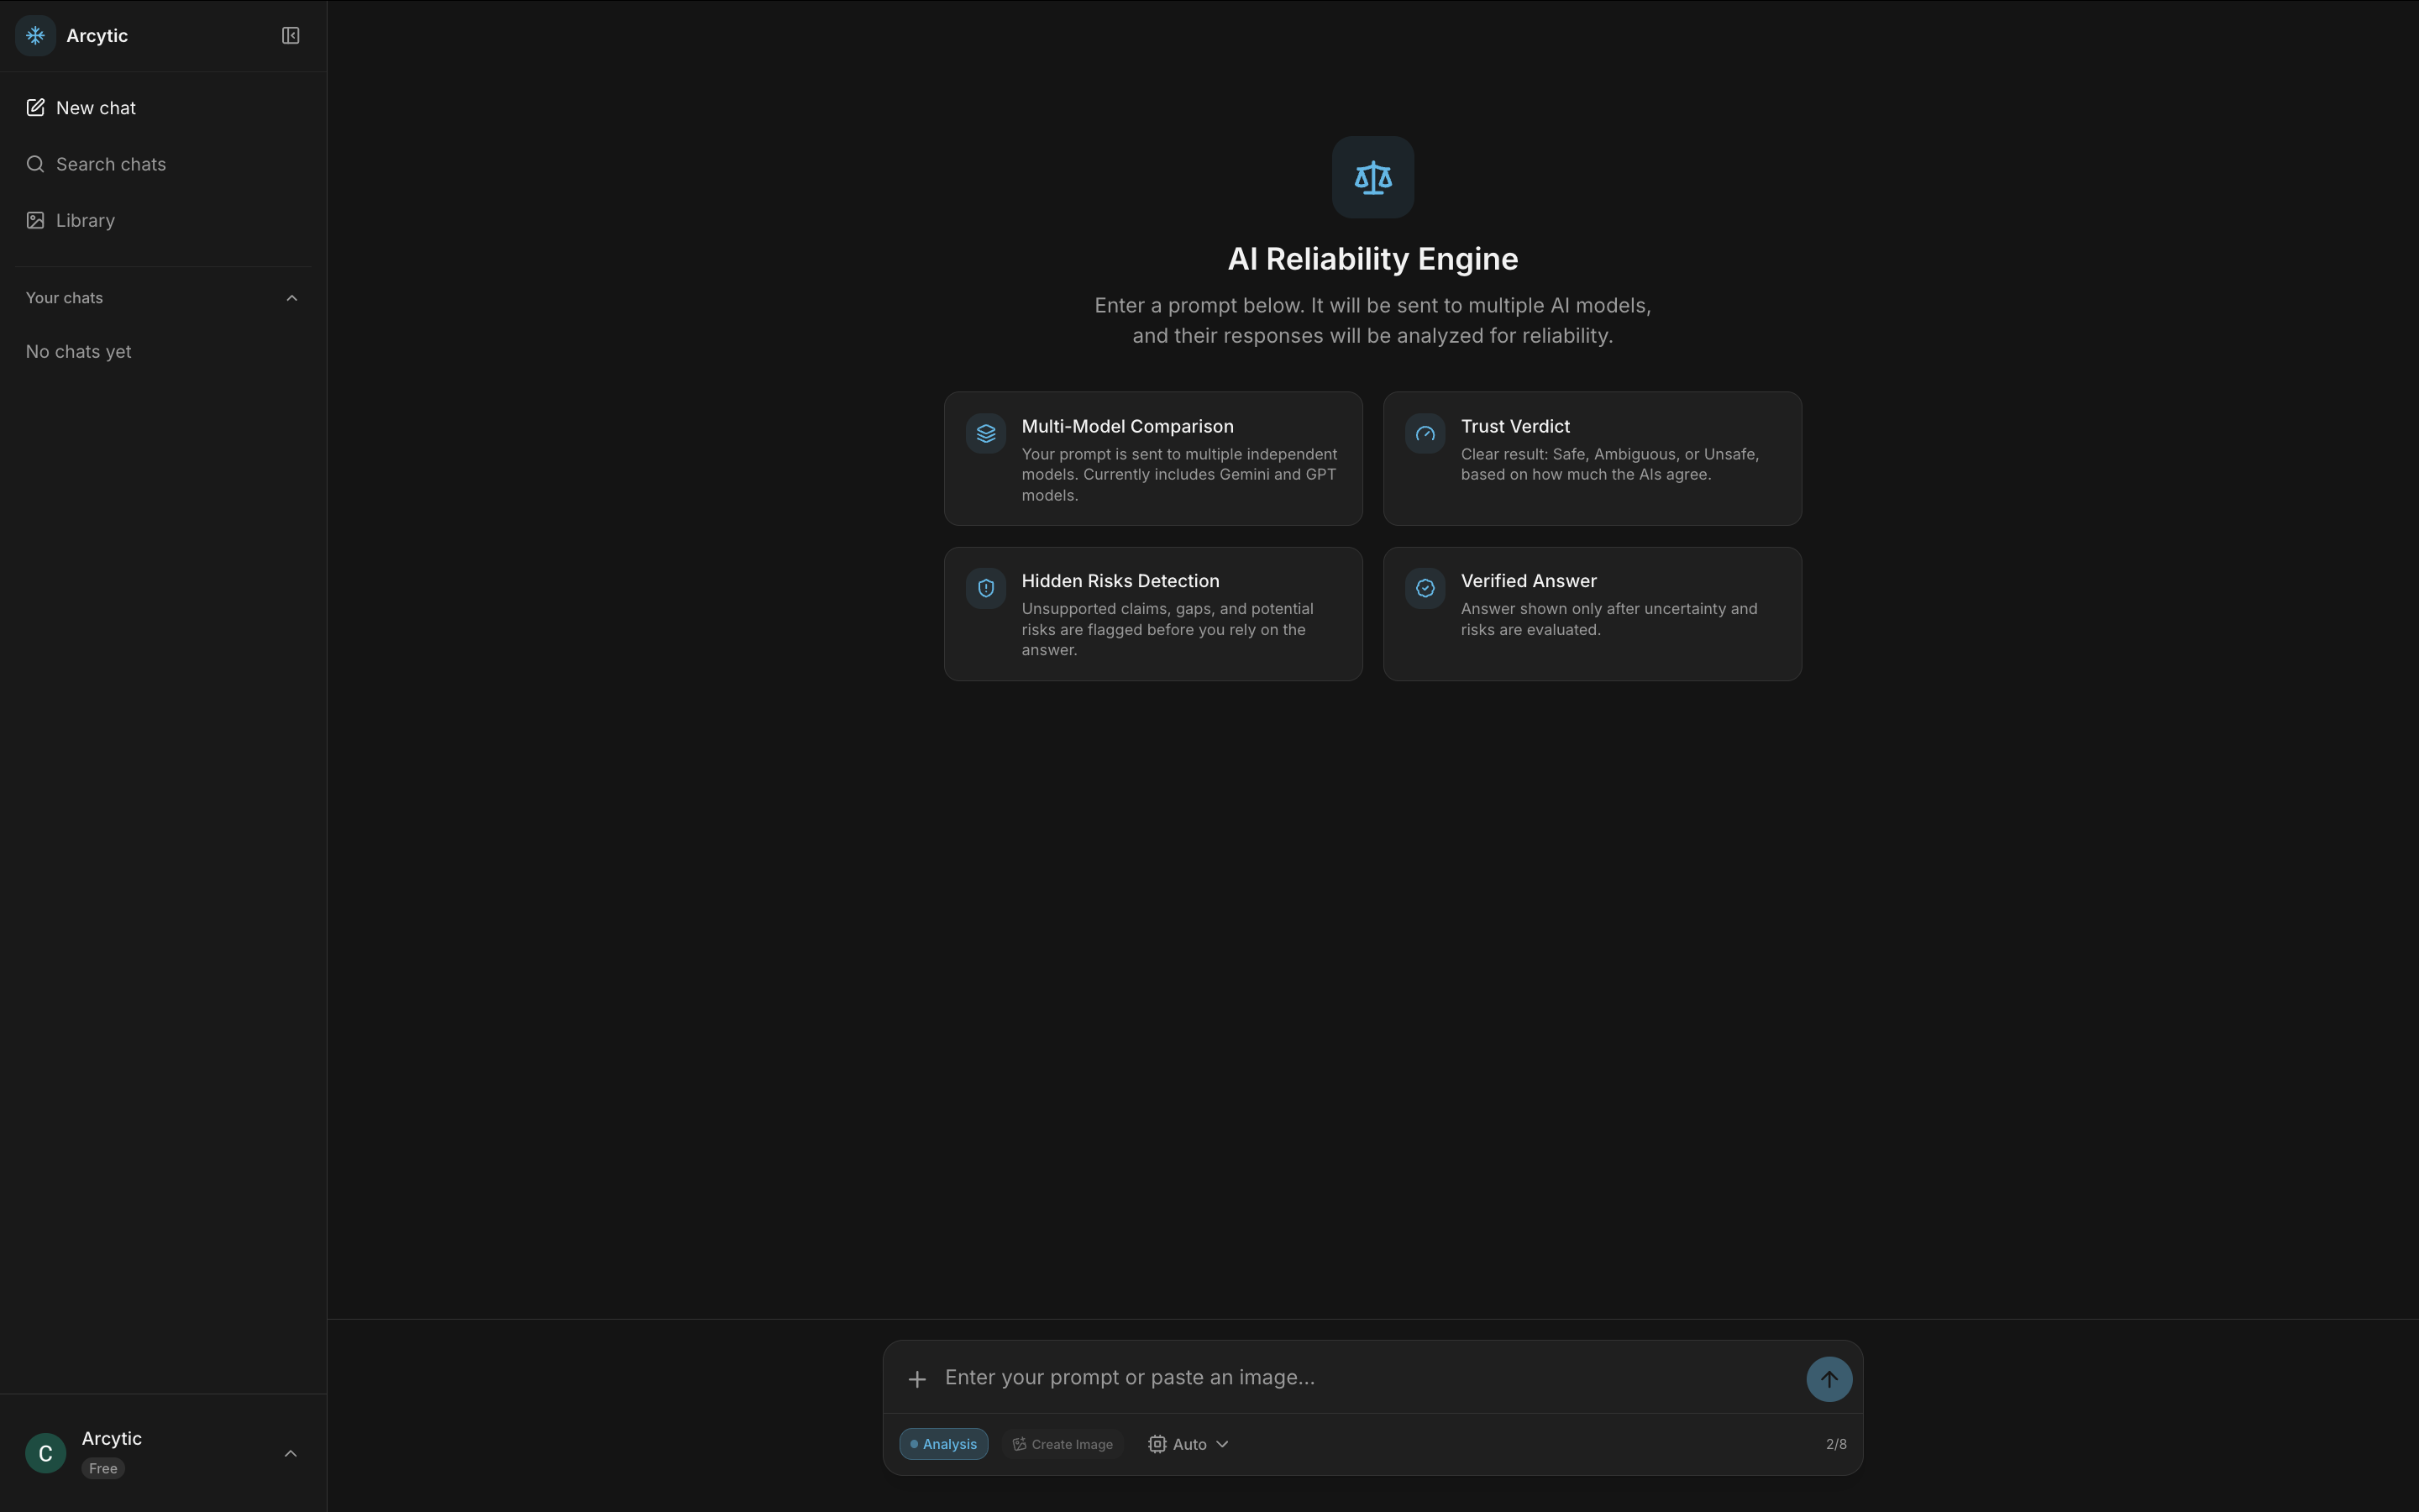Screen dimensions: 2419x1512
Task: Open the Library
Action: 84,220
